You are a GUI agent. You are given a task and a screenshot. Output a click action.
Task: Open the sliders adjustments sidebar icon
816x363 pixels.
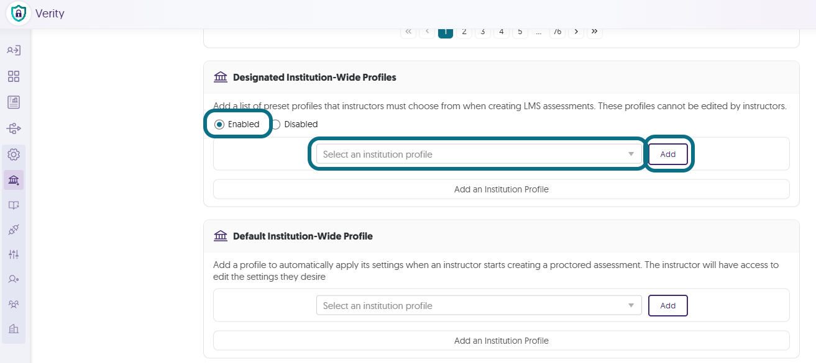click(x=14, y=254)
